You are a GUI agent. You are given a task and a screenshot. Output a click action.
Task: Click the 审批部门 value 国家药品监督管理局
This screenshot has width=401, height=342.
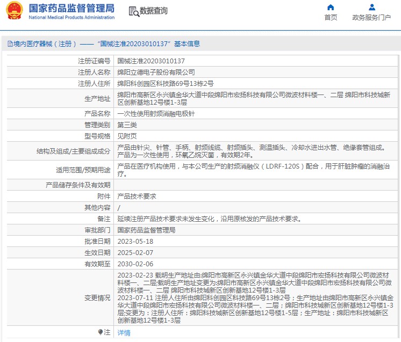[146, 230]
